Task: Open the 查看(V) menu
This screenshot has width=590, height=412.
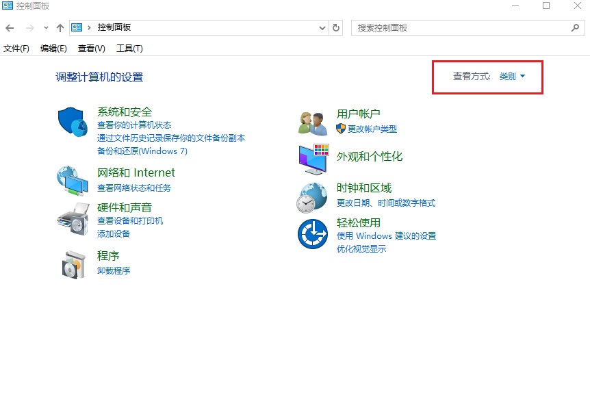Action: [92, 48]
